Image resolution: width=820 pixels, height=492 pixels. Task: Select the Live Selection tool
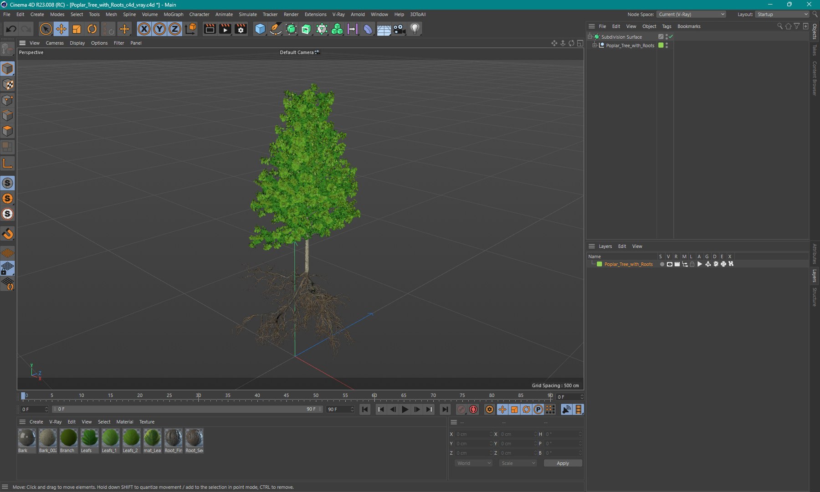point(46,29)
